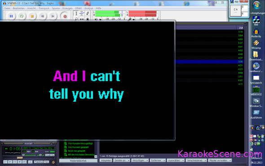Click Winamp's stop button

coord(20,162)
